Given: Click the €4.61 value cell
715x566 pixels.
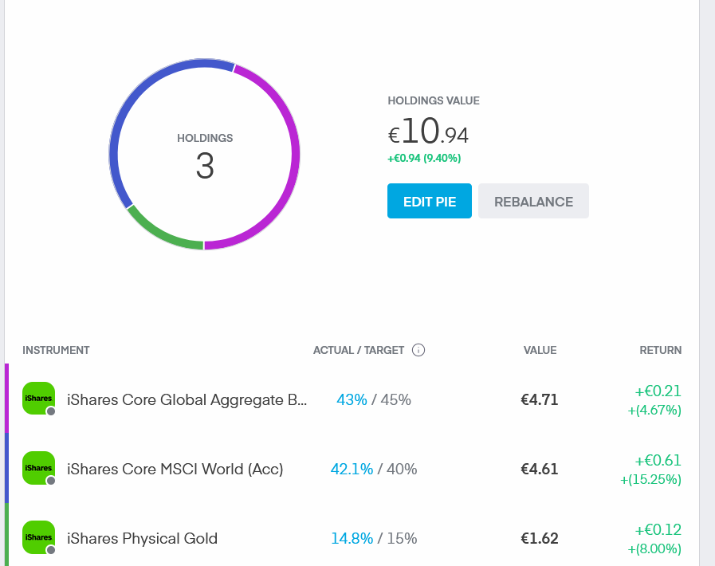Looking at the screenshot, I should pyautogui.click(x=540, y=470).
